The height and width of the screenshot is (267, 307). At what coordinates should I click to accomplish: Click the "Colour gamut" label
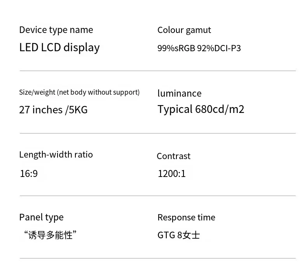click(x=184, y=30)
